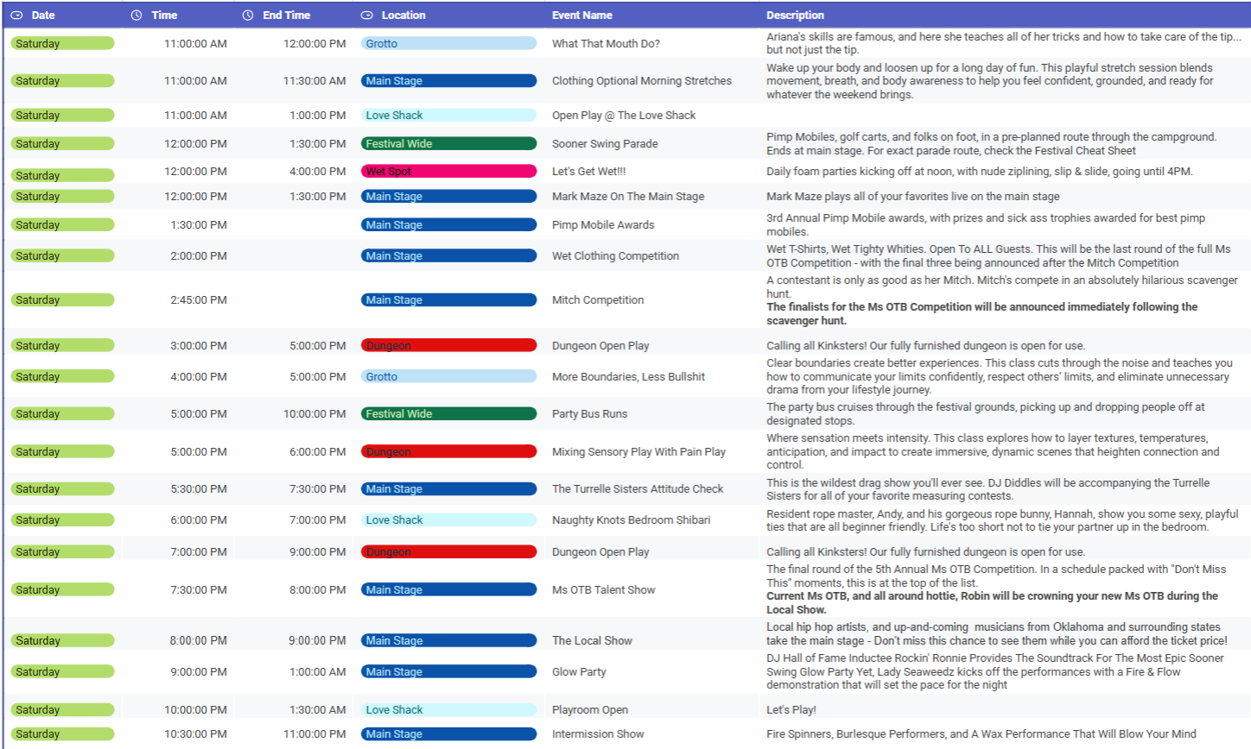Click the Glow Party event name
This screenshot has width=1251, height=749.
coord(579,672)
